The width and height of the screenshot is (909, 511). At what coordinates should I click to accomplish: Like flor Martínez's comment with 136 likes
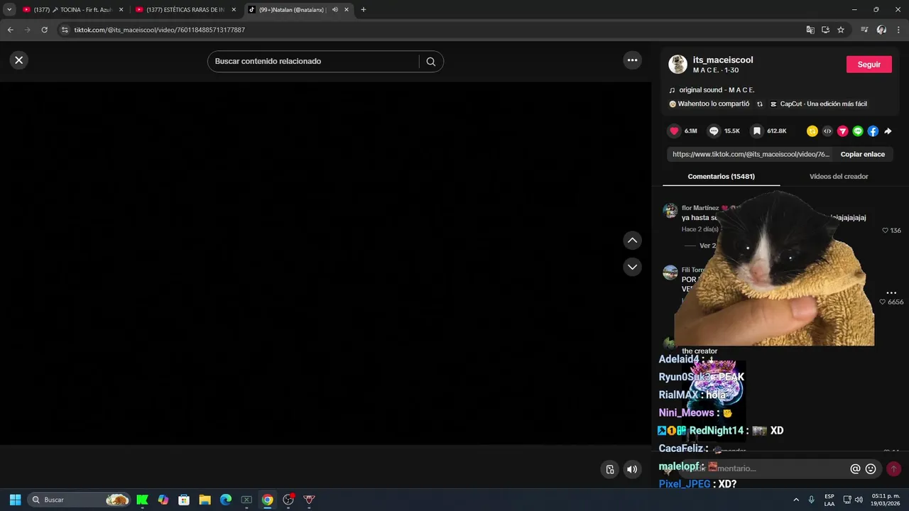pyautogui.click(x=885, y=231)
